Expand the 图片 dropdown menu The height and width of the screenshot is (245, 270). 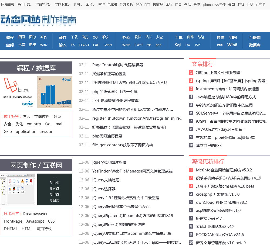click(90, 5)
